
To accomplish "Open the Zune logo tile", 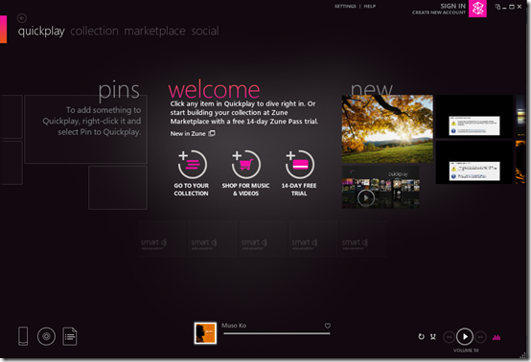I will click(477, 9).
